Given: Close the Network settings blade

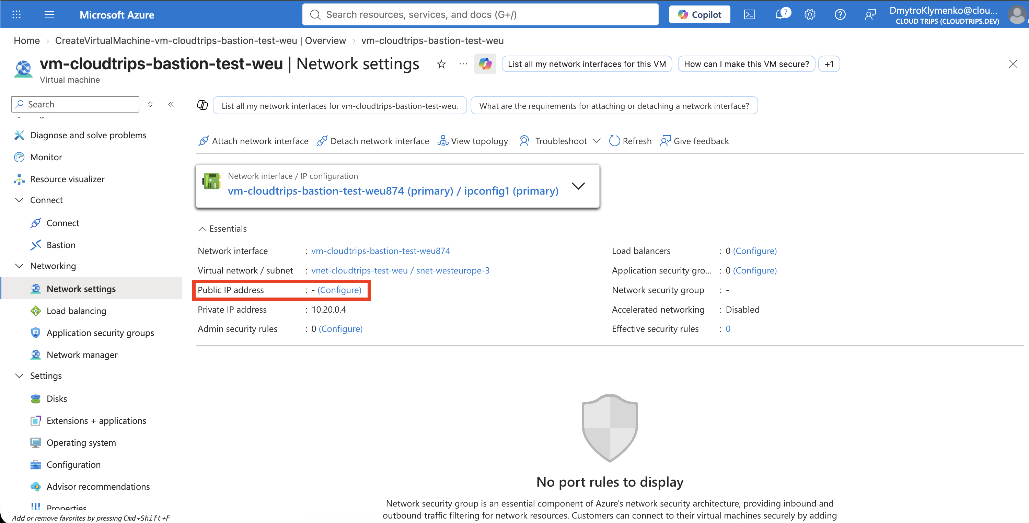Looking at the screenshot, I should (x=1013, y=64).
